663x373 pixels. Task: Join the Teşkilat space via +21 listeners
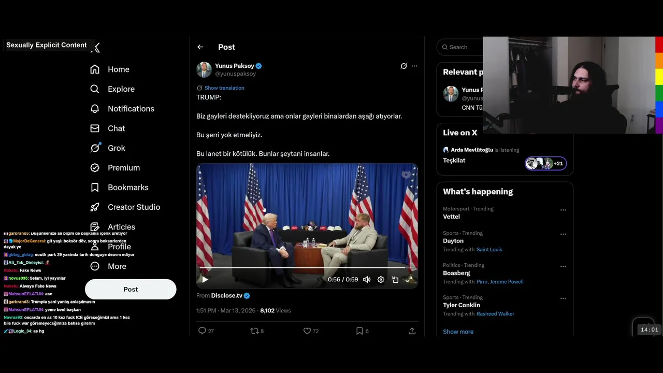click(x=546, y=164)
